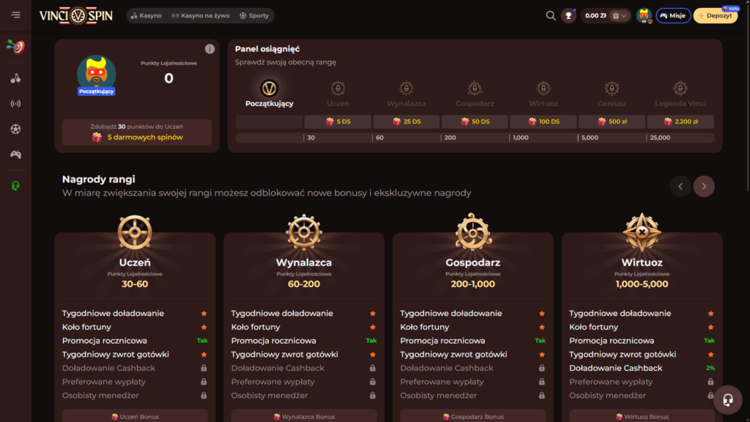Click the Depozyt button
750x422 pixels.
point(715,15)
